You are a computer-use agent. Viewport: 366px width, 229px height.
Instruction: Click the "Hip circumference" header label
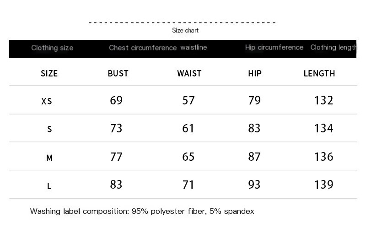coord(274,48)
